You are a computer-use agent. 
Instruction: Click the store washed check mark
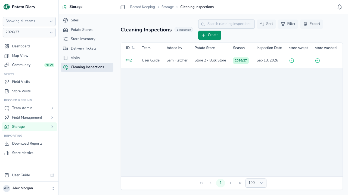(317, 61)
